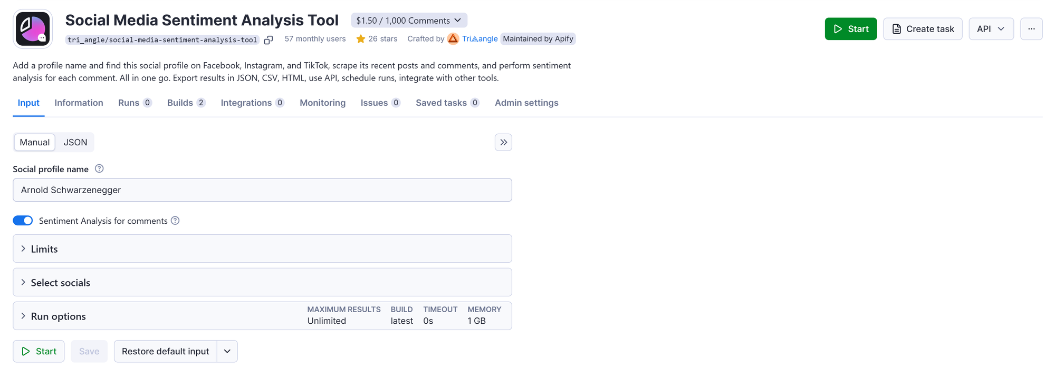Click the Build latest value
The height and width of the screenshot is (368, 1055).
tap(401, 321)
